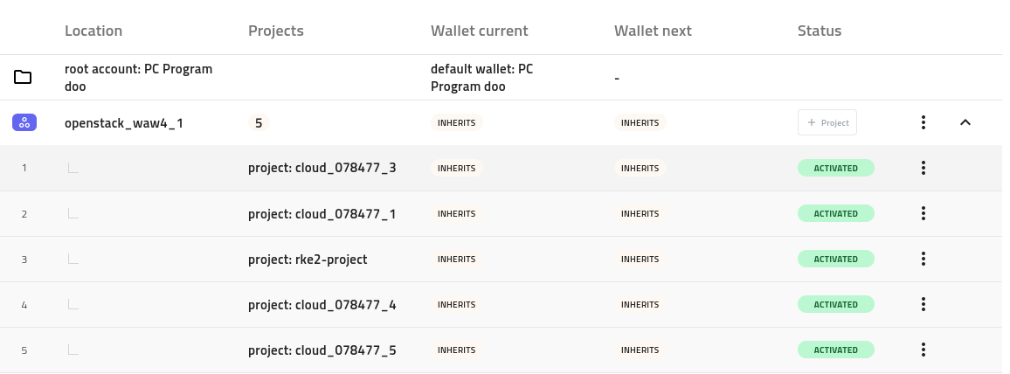The image size is (1010, 374).
Task: Click the Location column header
Action: 93,31
